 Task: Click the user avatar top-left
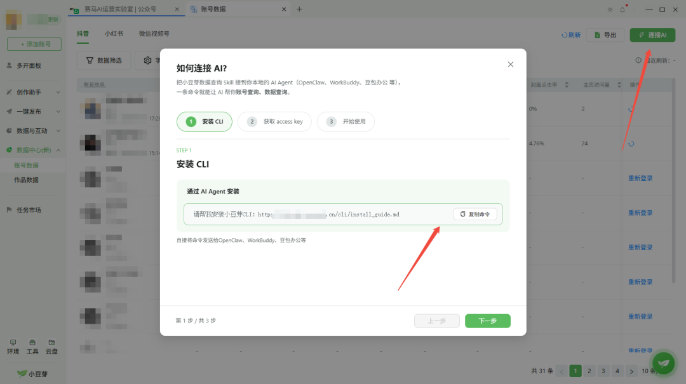(x=14, y=20)
